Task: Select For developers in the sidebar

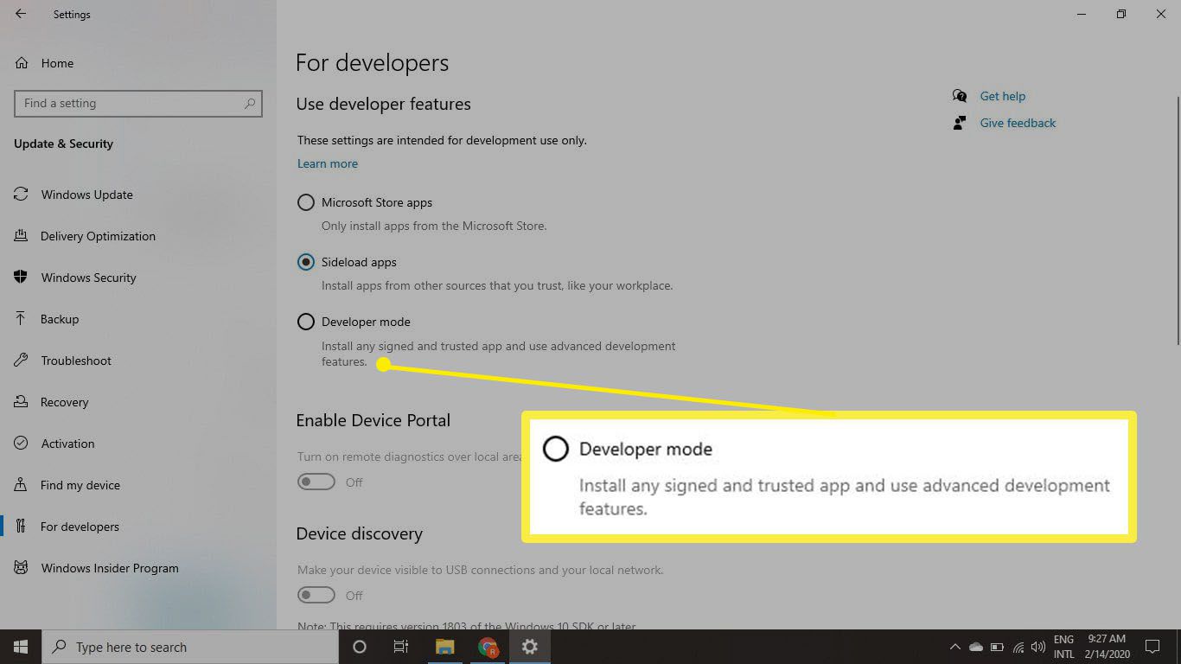Action: [80, 527]
